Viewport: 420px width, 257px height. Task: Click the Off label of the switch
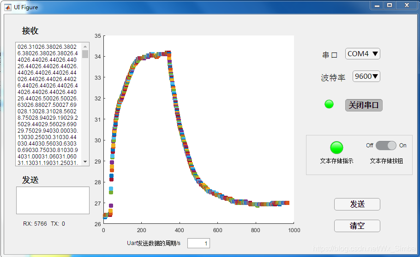pyautogui.click(x=370, y=146)
